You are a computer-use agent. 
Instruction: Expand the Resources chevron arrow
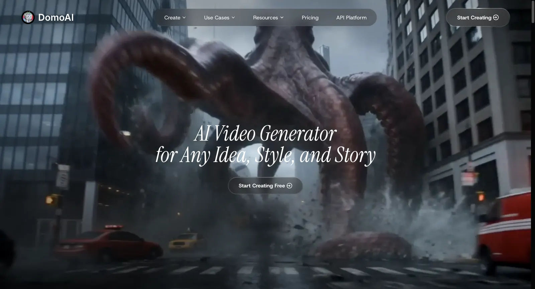click(x=282, y=18)
